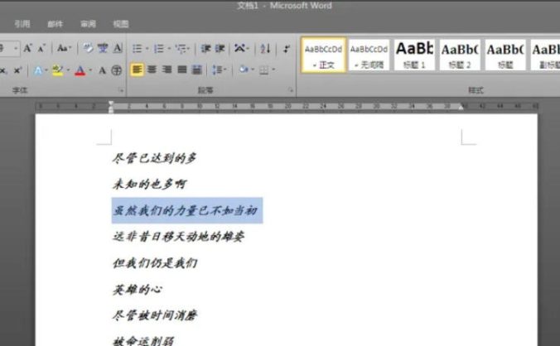
Task: Open the 邮件 ribbon tab
Action: 55,24
